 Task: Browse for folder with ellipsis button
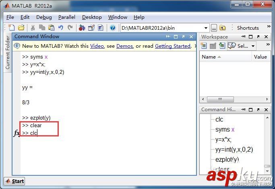tap(214, 28)
